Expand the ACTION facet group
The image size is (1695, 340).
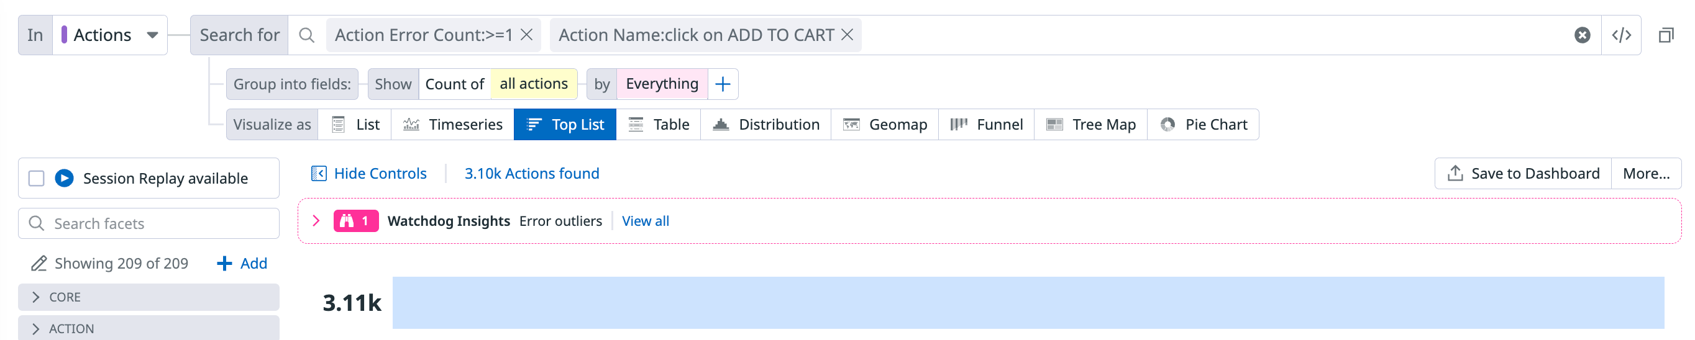click(x=36, y=329)
